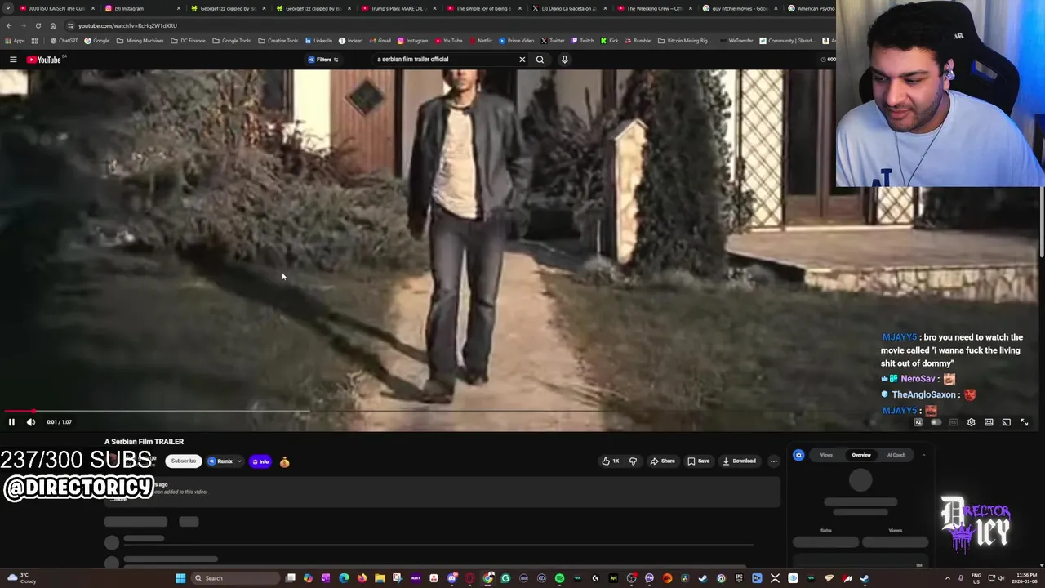Open the player settings gear

[x=971, y=422]
